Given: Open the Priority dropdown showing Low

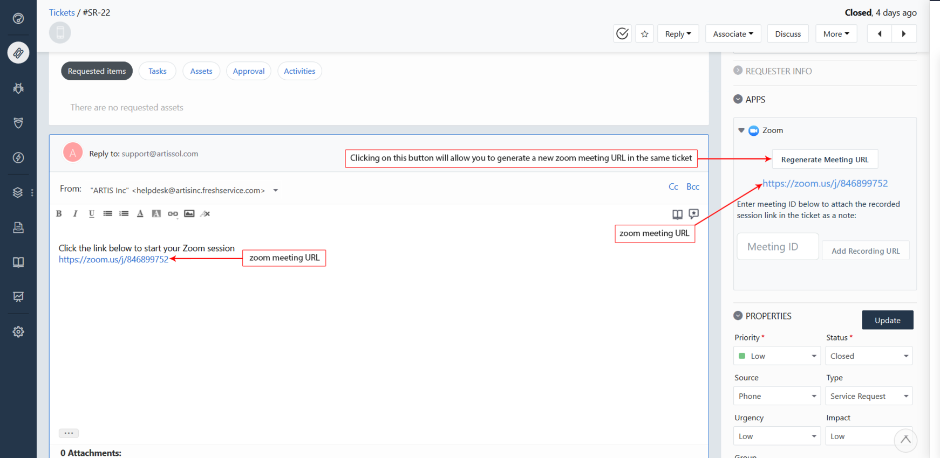Looking at the screenshot, I should click(x=776, y=356).
